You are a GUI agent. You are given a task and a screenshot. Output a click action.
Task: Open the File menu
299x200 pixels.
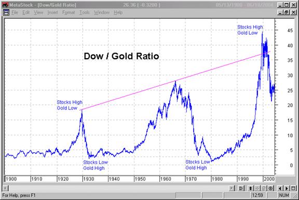coord(15,12)
